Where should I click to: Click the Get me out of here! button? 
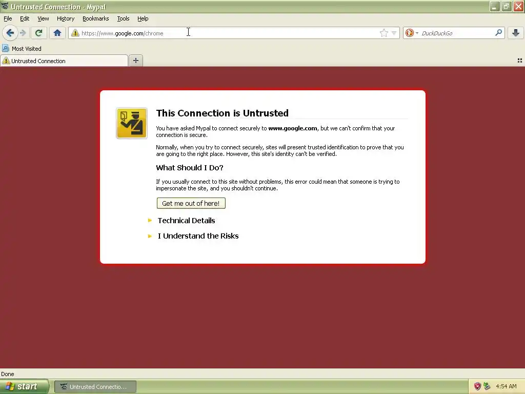point(191,203)
